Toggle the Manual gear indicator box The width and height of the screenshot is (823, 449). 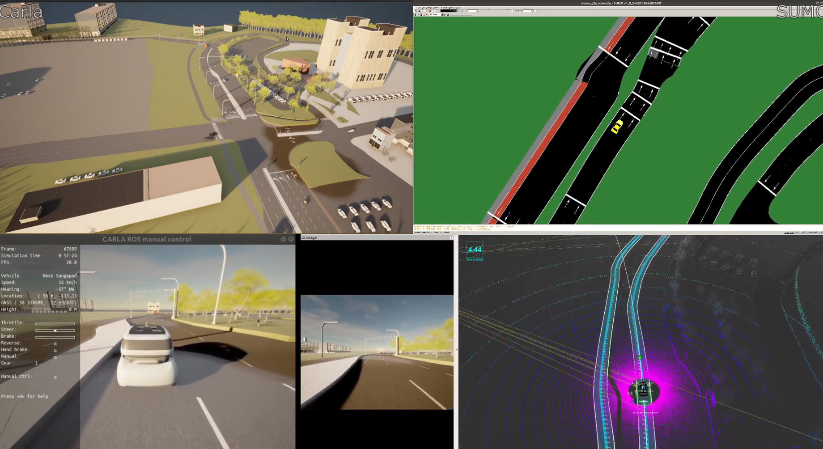pyautogui.click(x=55, y=357)
